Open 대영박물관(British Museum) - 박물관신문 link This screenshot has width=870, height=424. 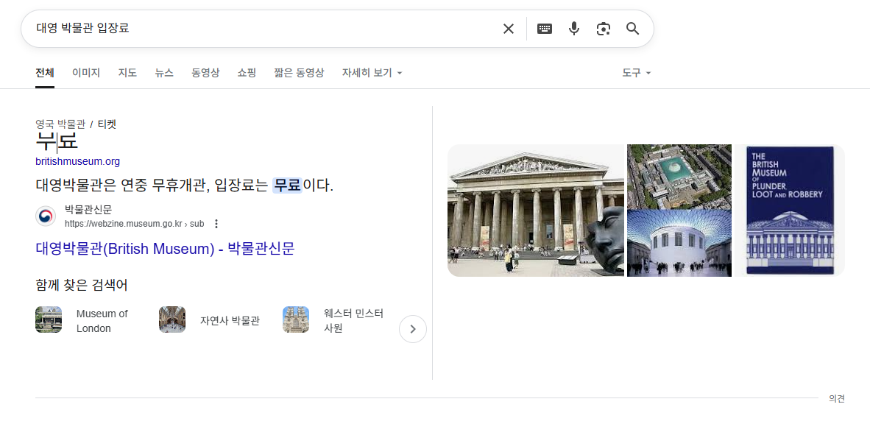[165, 249]
